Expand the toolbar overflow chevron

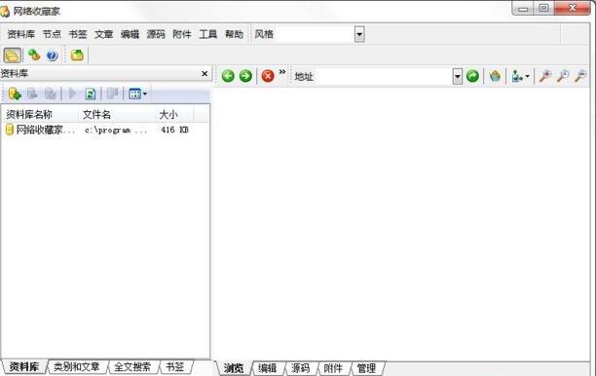[x=282, y=72]
